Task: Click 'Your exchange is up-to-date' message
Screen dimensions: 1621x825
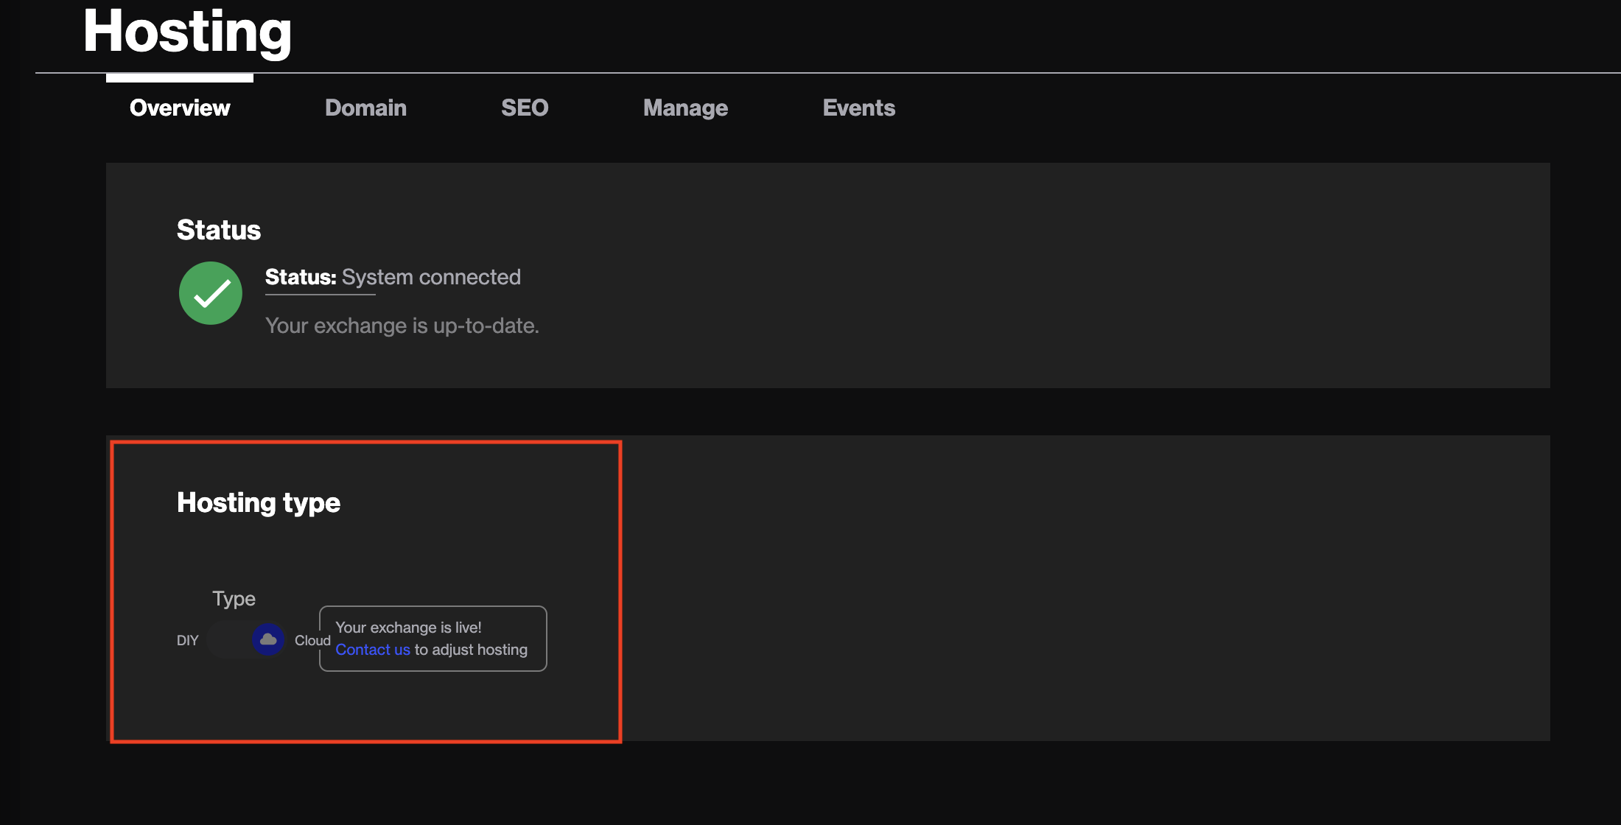Action: pyautogui.click(x=402, y=326)
